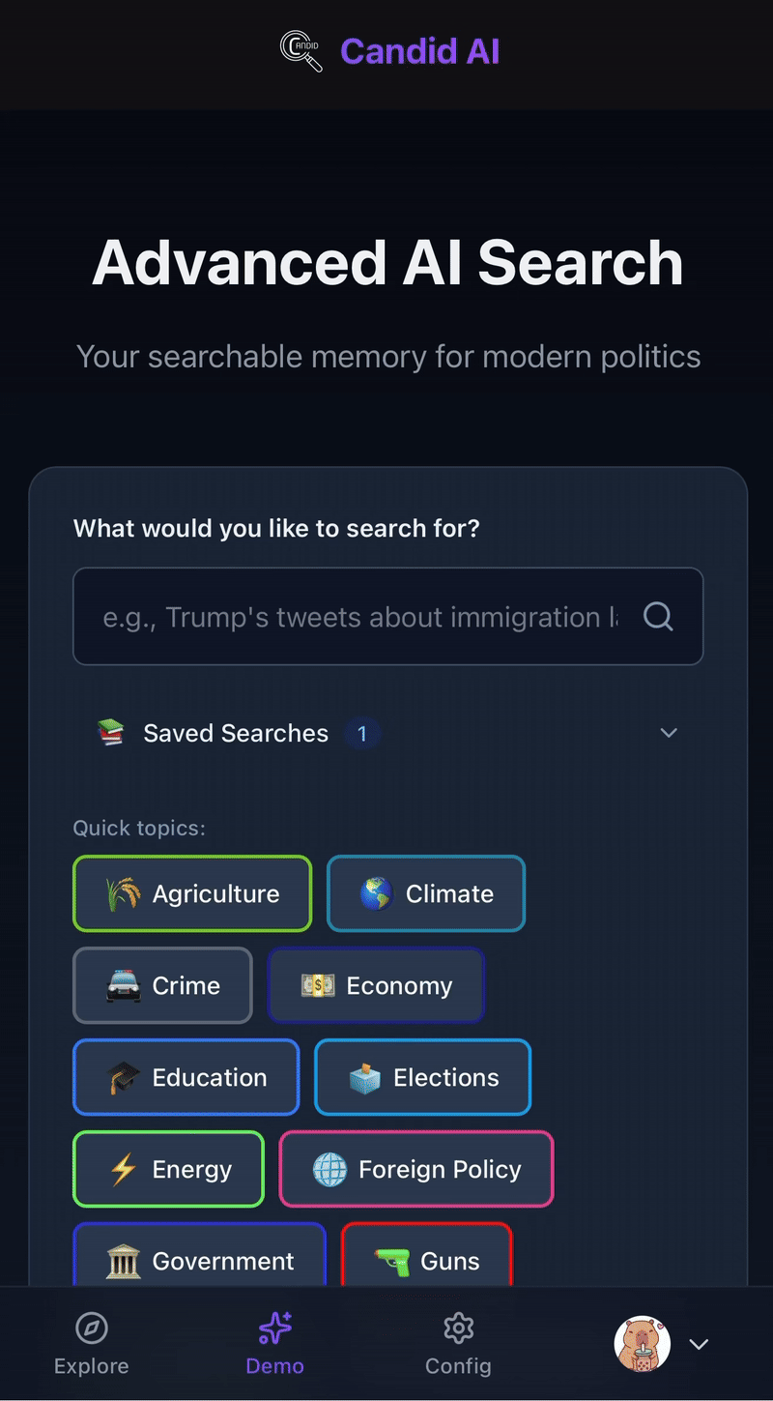
Task: Switch to the Config tab
Action: click(x=458, y=1344)
